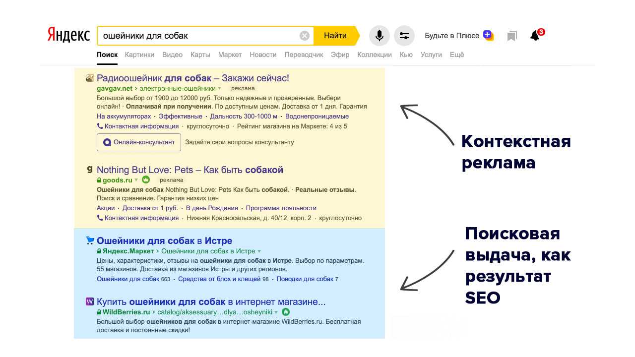
Task: Click the Яндекс.Маркет cart favicon
Action: [90, 240]
